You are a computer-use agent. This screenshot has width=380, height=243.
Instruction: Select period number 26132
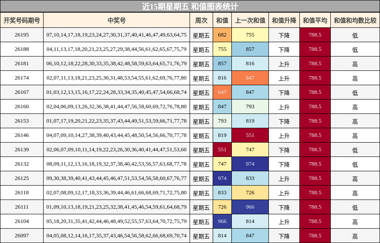(22, 164)
